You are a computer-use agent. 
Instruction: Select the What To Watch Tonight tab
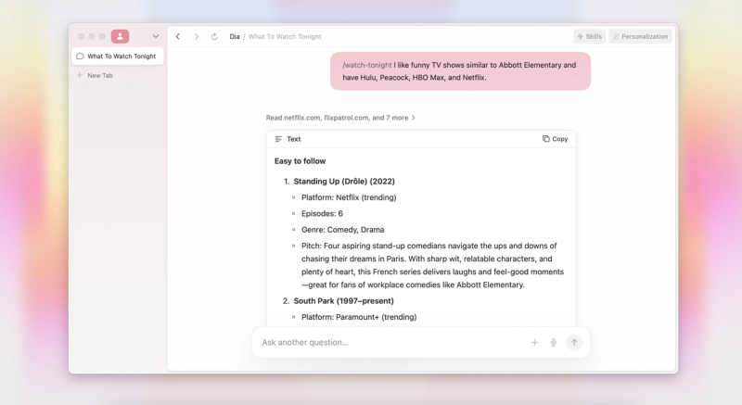118,57
